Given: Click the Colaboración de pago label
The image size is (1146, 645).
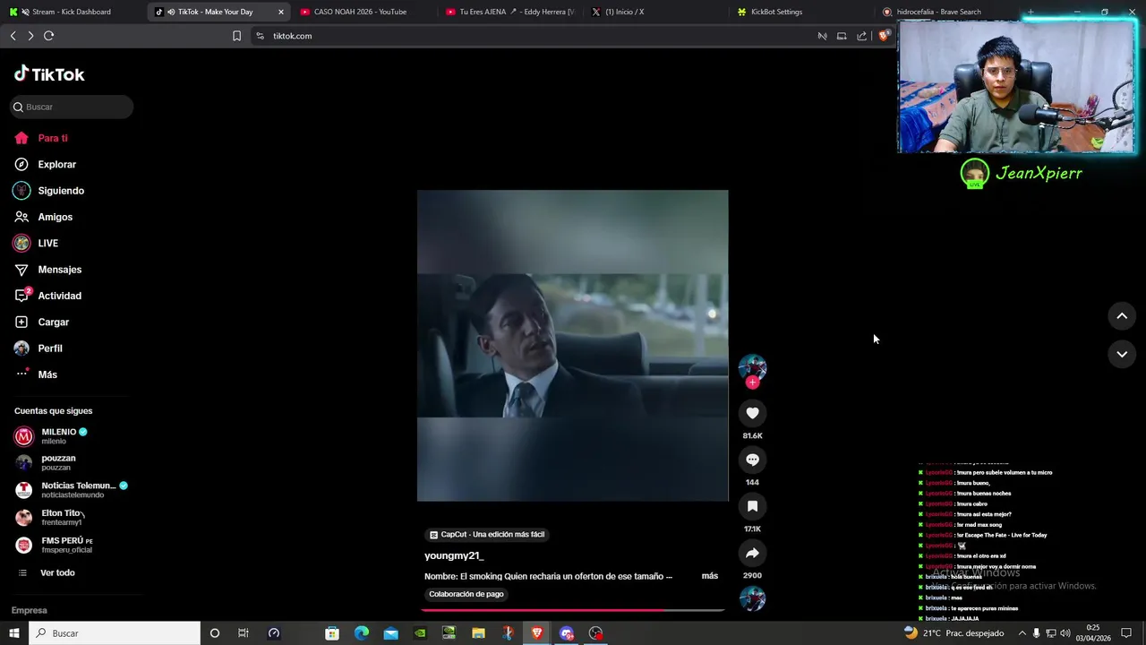Looking at the screenshot, I should (x=466, y=594).
